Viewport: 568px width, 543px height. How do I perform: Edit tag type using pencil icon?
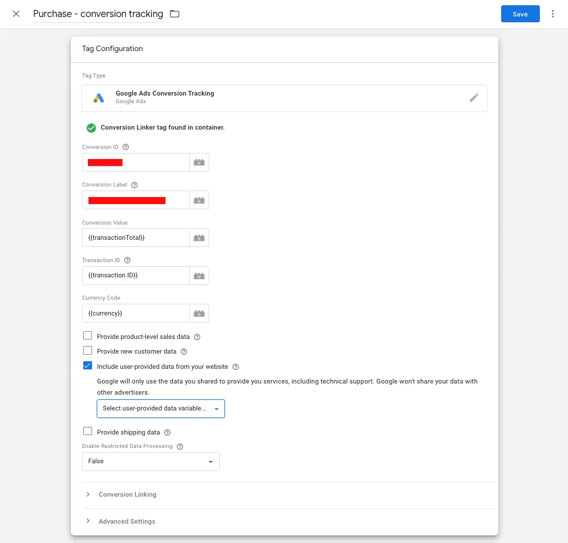point(474,98)
